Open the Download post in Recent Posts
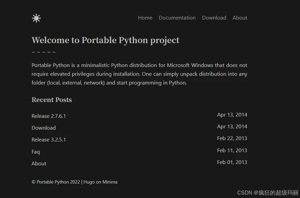300x198 pixels. (43, 128)
